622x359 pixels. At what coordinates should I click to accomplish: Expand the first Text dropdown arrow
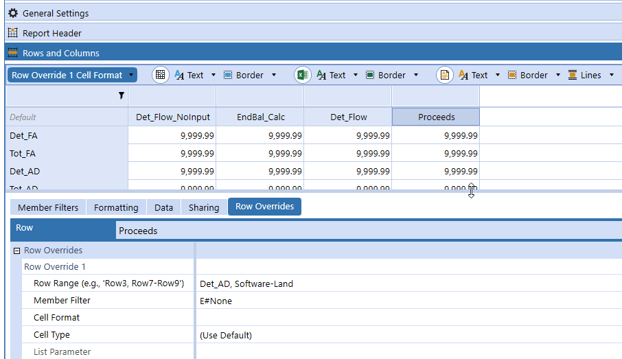[214, 76]
